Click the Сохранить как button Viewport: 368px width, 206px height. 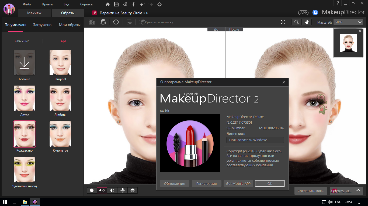[x=311, y=191]
